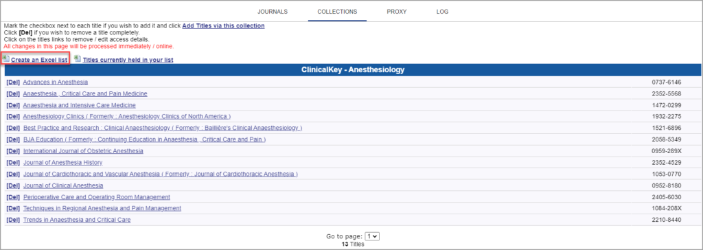Click [Del] for Journal of Clinical Anesthesia
Viewport: 703px width, 250px height.
[14, 185]
